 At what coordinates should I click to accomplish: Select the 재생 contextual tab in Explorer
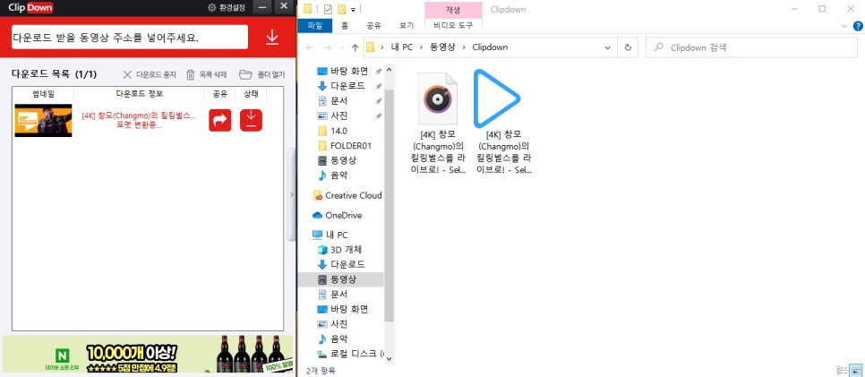(453, 9)
